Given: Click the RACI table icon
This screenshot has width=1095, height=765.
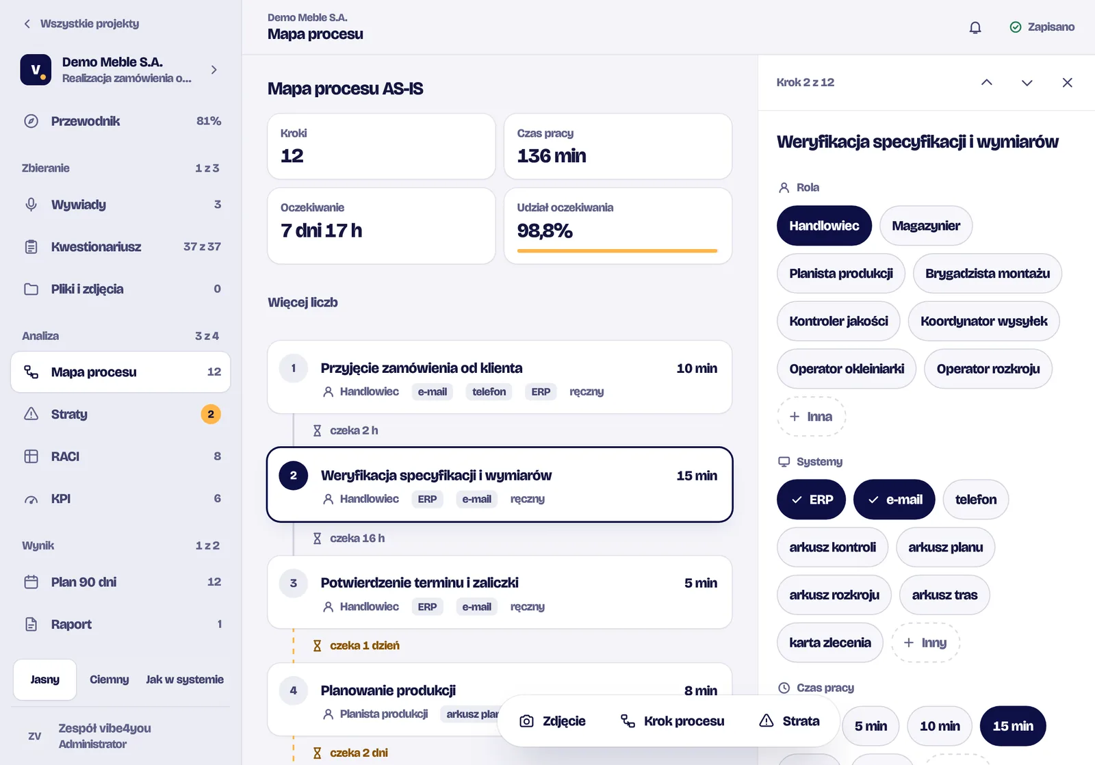Looking at the screenshot, I should click(31, 456).
